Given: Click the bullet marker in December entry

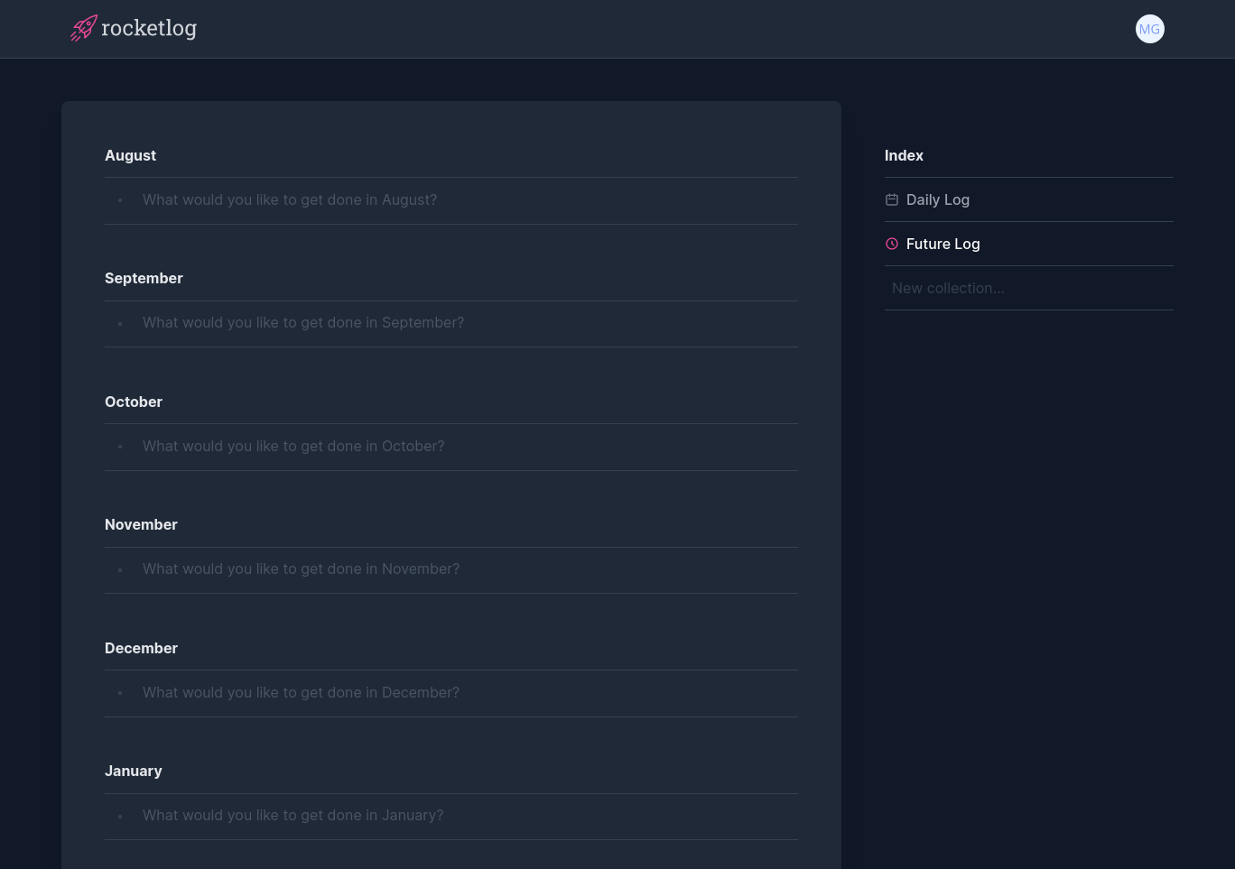Looking at the screenshot, I should [120, 693].
